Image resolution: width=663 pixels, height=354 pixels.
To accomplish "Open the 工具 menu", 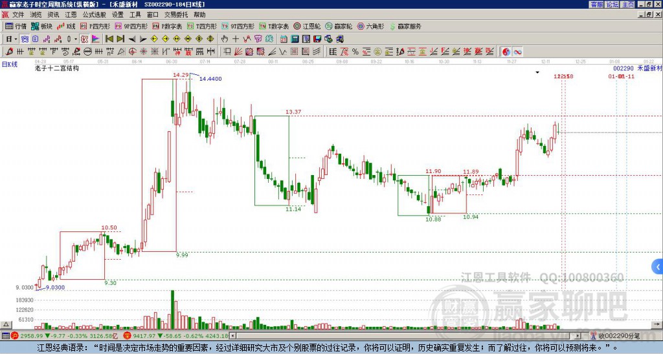I will point(135,15).
